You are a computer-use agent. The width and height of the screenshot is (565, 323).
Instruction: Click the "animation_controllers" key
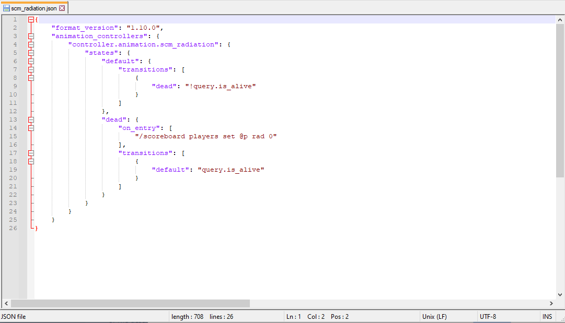99,36
